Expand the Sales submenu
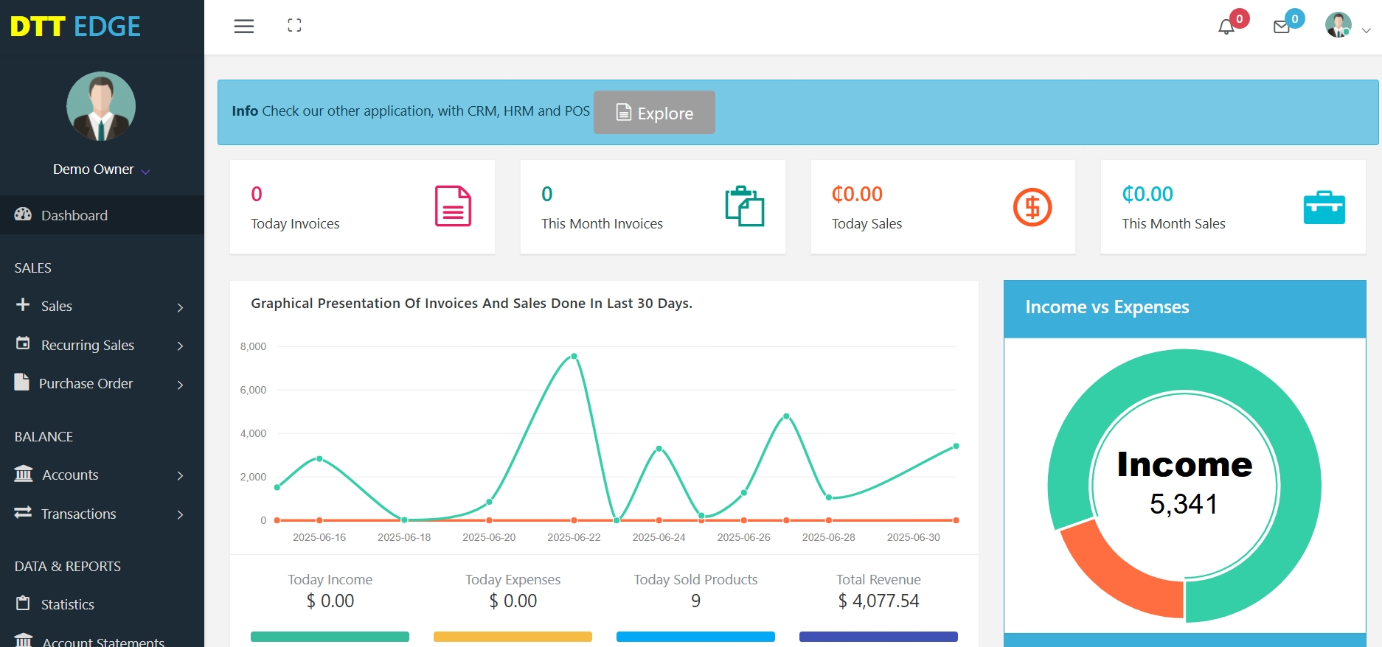 [100, 306]
